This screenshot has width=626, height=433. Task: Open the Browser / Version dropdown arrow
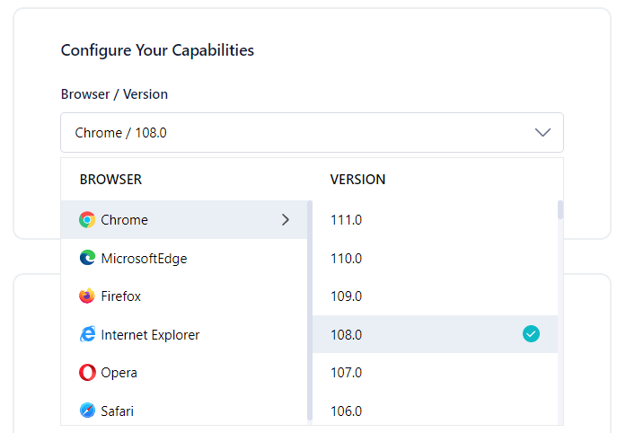pyautogui.click(x=542, y=132)
